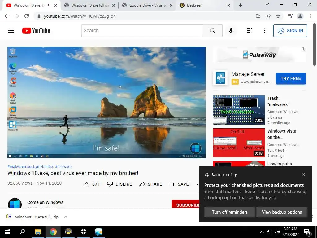Open the media controls icon in Chrome toolbar
Screen dimensions: 317x238
pyautogui.click(x=290, y=16)
